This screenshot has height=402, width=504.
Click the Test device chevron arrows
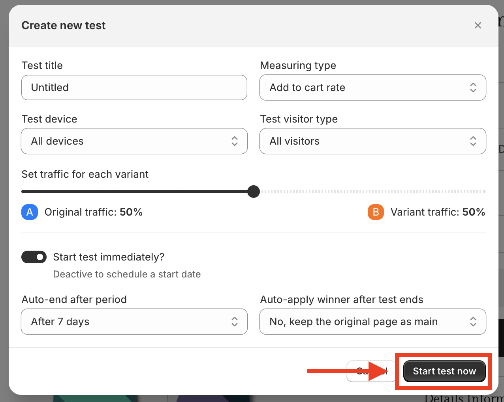point(235,141)
